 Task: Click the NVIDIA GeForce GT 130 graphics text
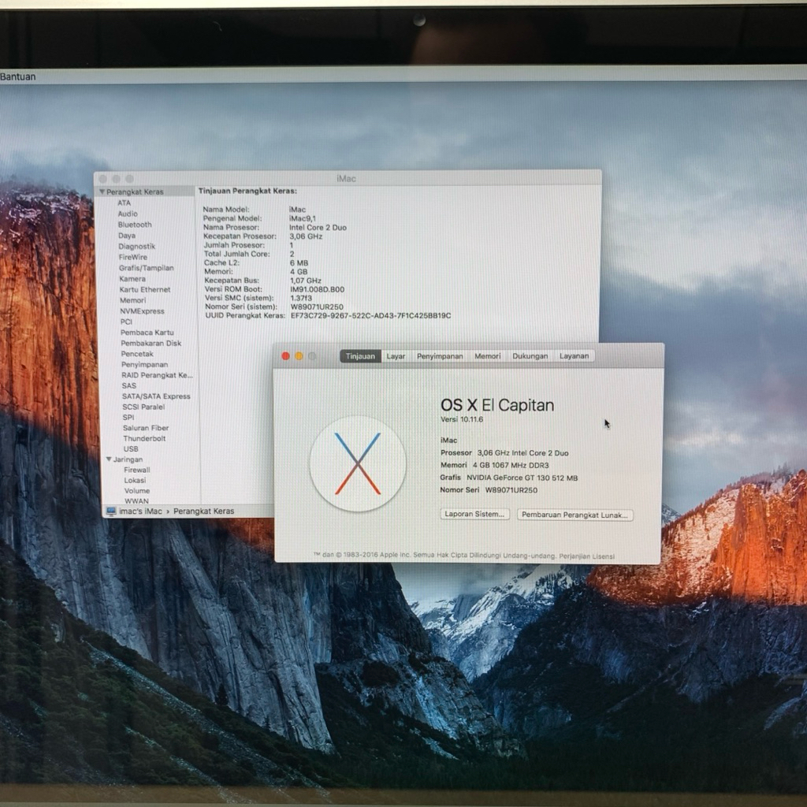pyautogui.click(x=522, y=478)
